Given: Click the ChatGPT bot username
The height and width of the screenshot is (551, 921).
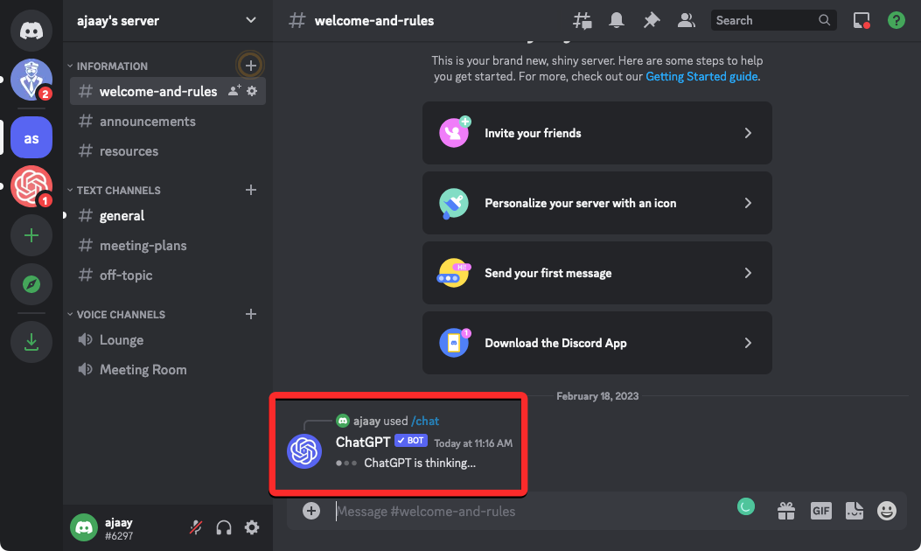Looking at the screenshot, I should (x=362, y=442).
